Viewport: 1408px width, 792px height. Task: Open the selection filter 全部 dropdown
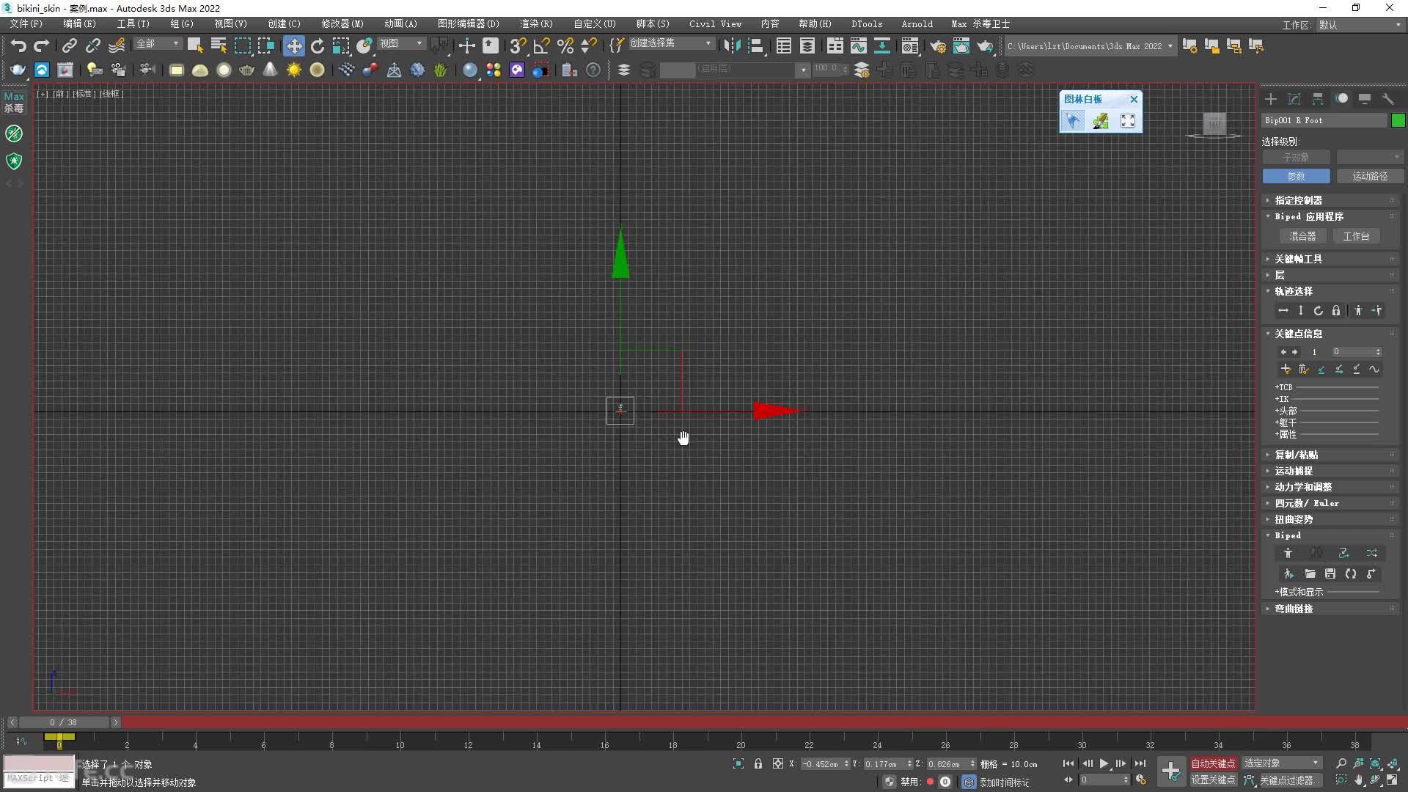tap(158, 44)
